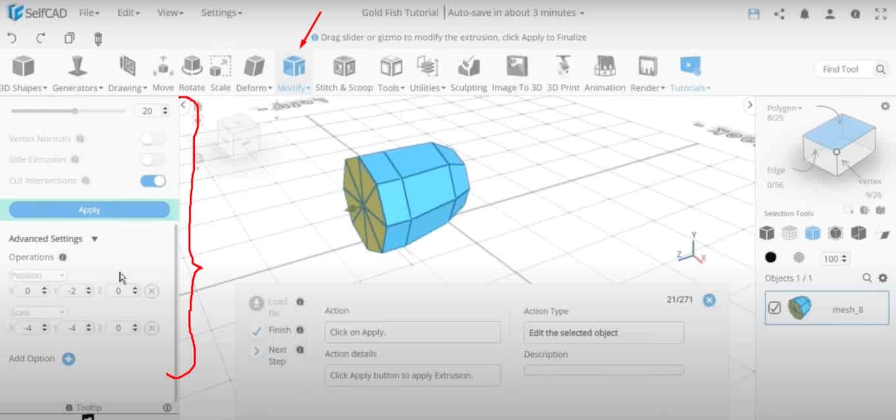The height and width of the screenshot is (420, 896).
Task: Select the Move tool
Action: pos(163,72)
